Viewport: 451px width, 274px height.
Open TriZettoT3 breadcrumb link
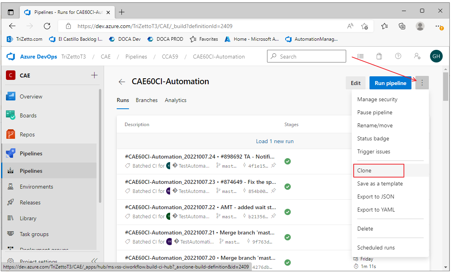pyautogui.click(x=74, y=57)
